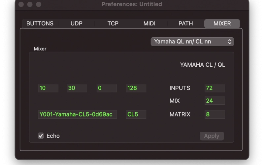264x165 pixels.
Task: Click the mixer model dropdown arrows
Action: tap(230, 42)
